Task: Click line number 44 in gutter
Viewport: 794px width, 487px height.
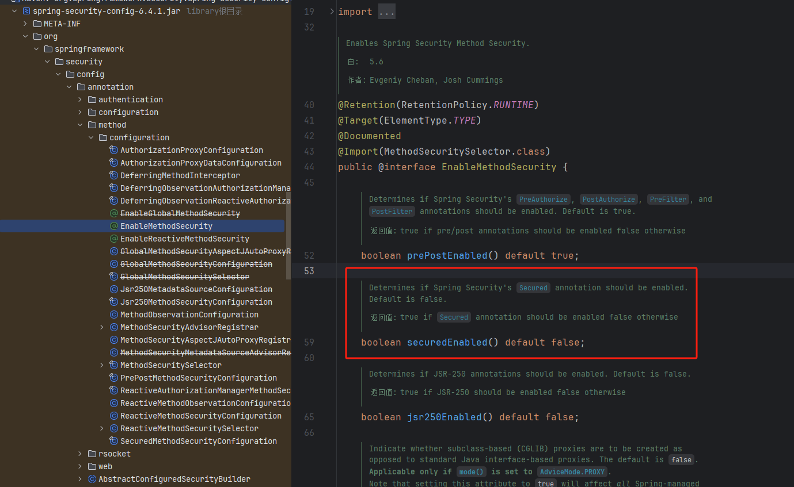Action: (x=309, y=167)
